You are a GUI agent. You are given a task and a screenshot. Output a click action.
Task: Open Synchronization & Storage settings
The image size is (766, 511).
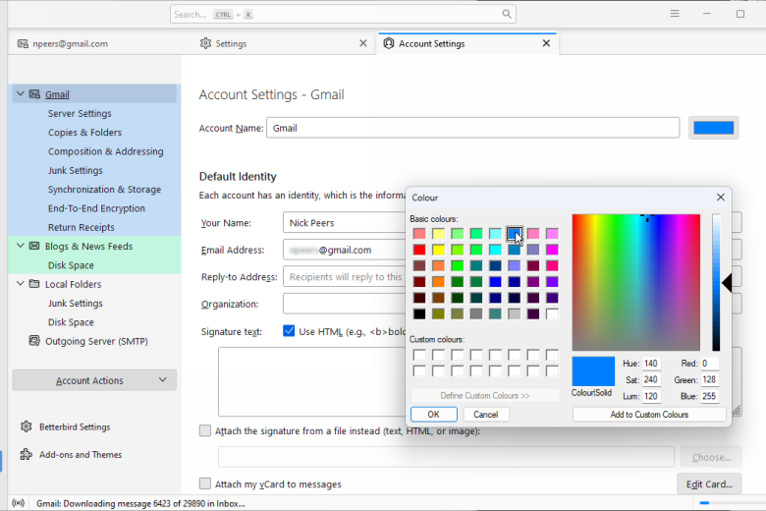[x=104, y=190]
